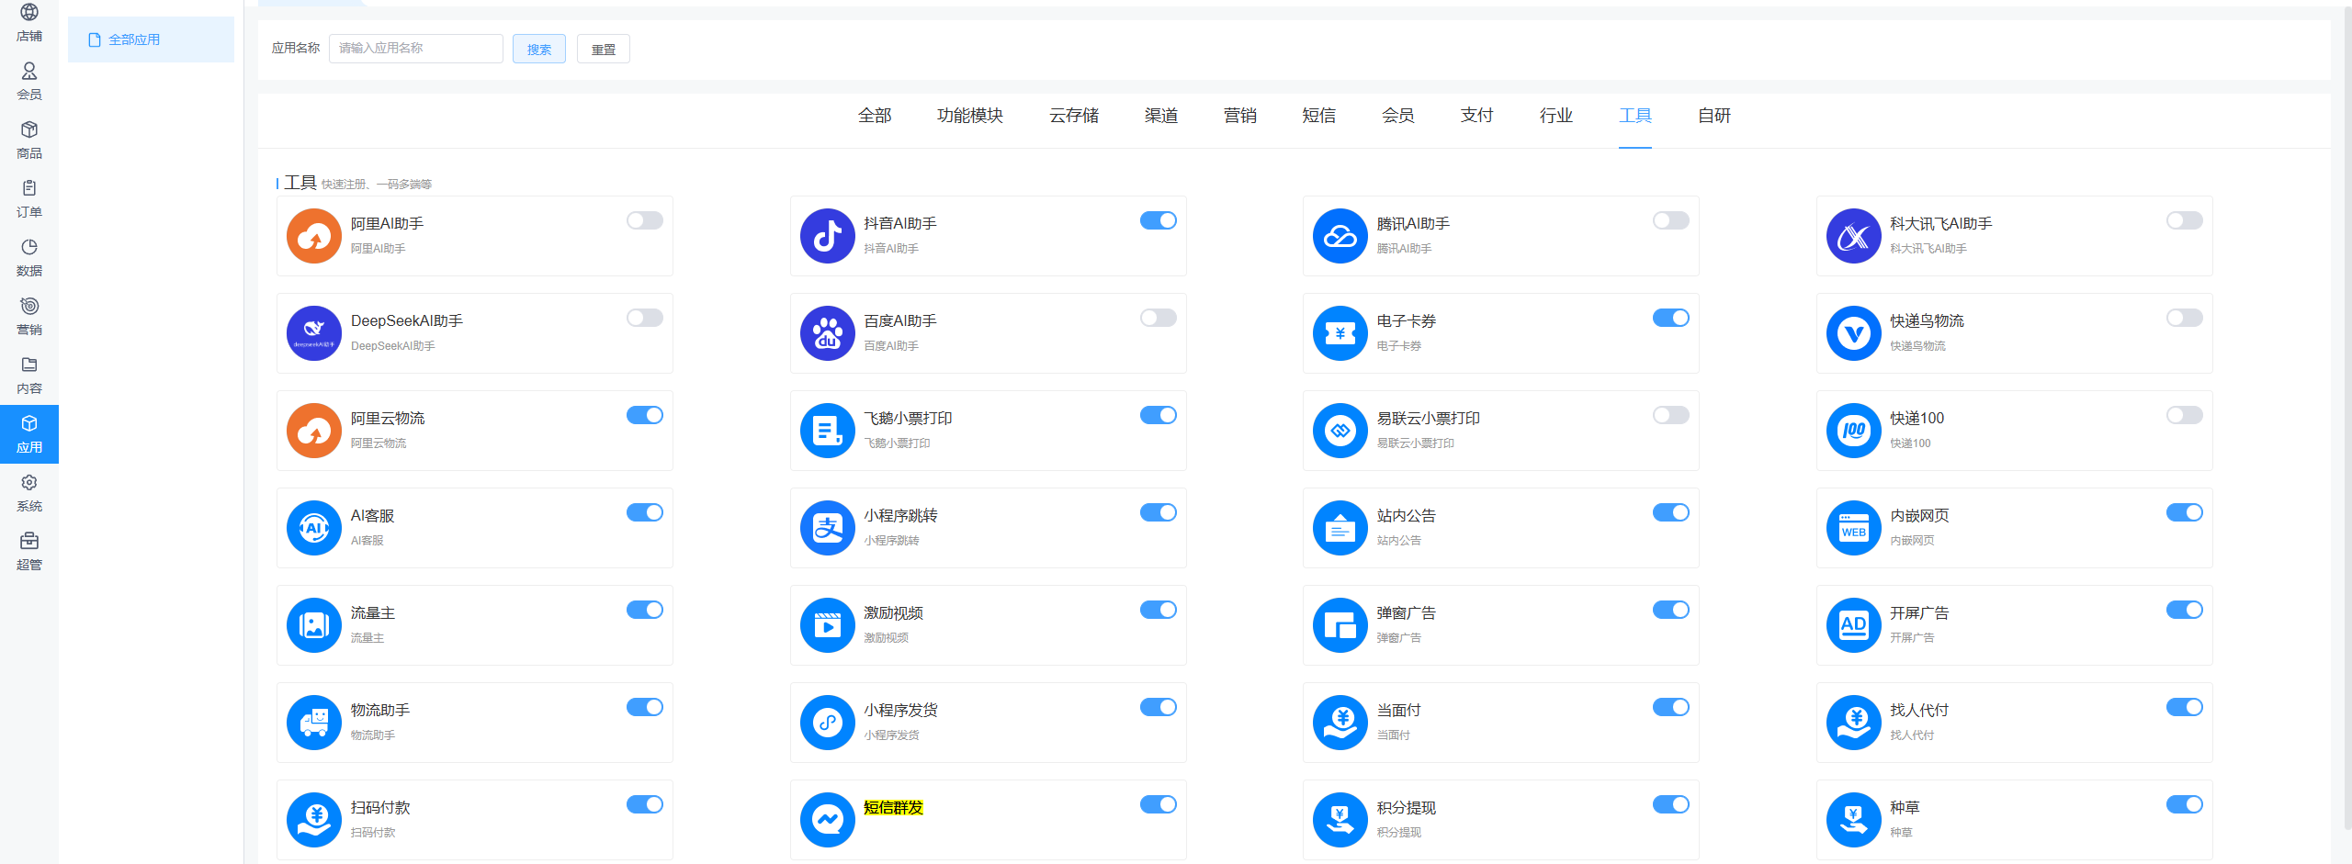
Task: Click the 抖音AI助手 app icon
Action: (828, 236)
